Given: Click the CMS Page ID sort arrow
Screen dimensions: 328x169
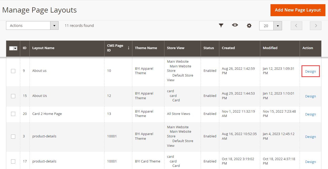Looking at the screenshot, I should [128, 48].
